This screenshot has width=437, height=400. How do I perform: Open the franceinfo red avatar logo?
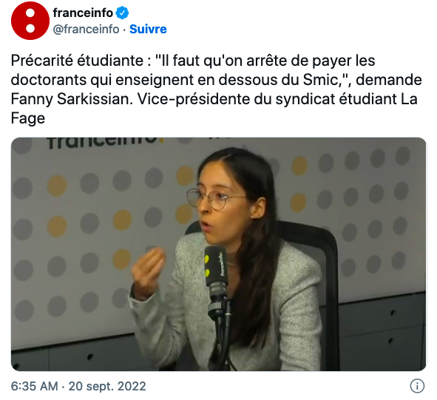[x=30, y=21]
